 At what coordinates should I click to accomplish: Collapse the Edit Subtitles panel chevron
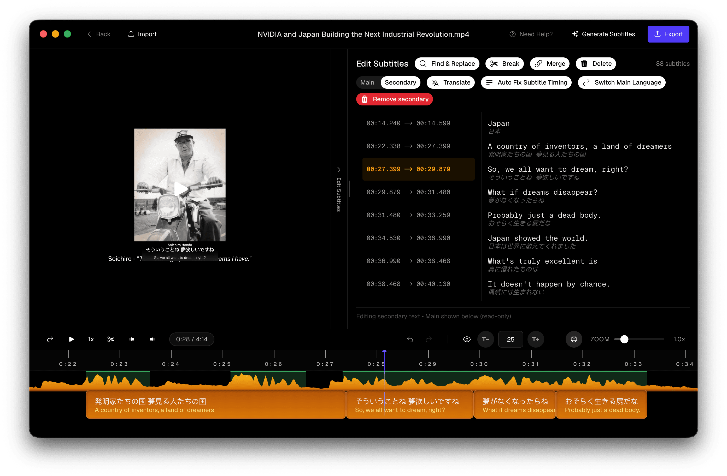[x=339, y=169]
